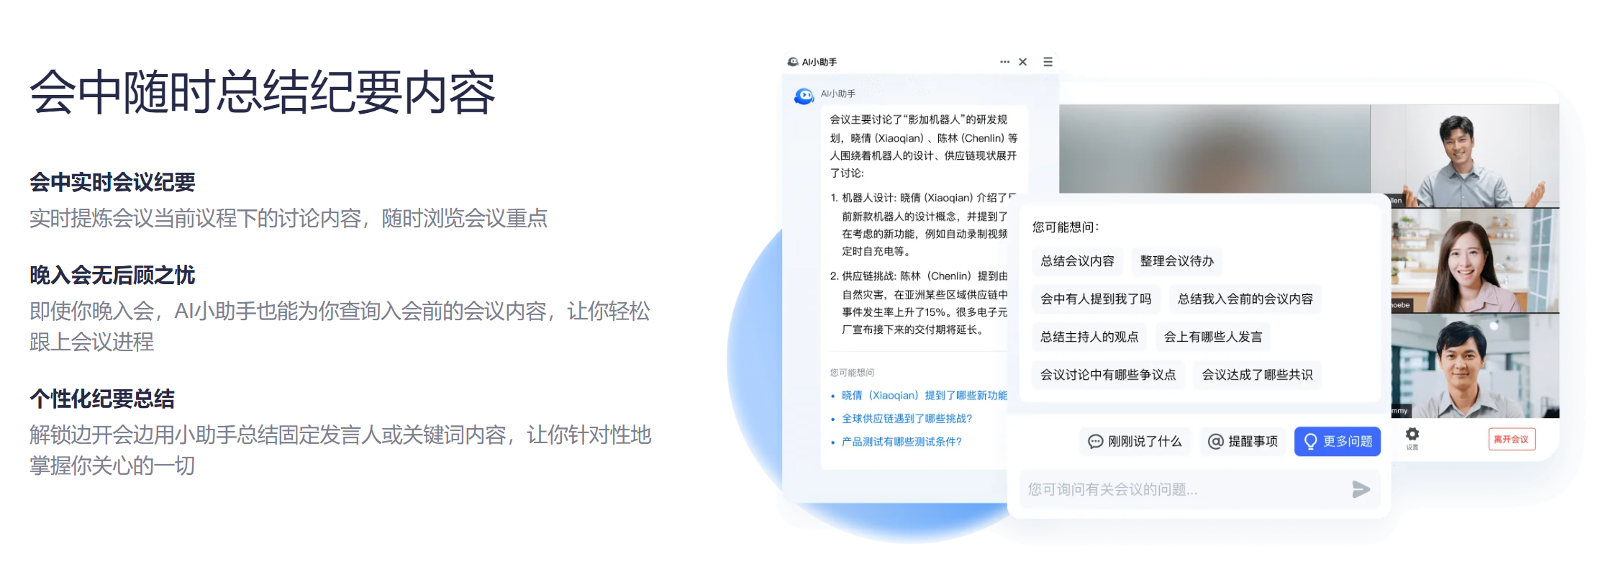The height and width of the screenshot is (572, 1603).
Task: Select suggestion 总结我入会前的会议内容
Action: tap(1245, 299)
